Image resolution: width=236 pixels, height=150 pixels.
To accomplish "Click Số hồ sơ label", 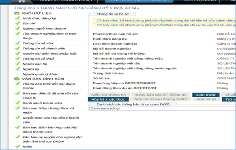I will tap(102, 78).
